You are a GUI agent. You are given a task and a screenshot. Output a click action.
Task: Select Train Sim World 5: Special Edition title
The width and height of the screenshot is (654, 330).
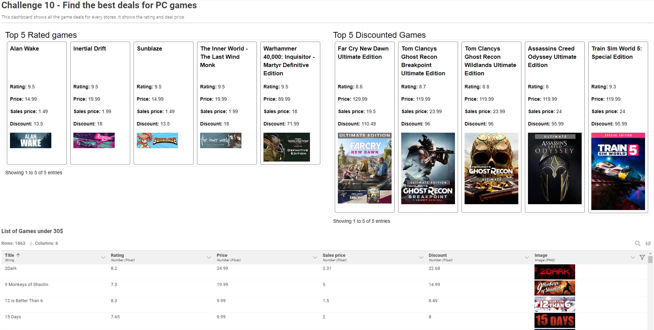click(x=617, y=53)
